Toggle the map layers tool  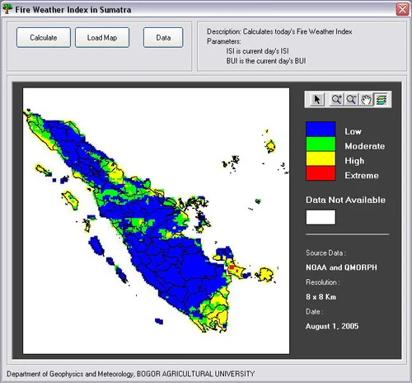tap(382, 99)
